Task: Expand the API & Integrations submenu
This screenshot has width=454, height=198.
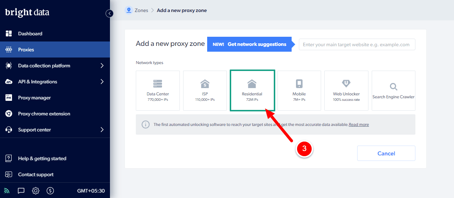Action: click(x=102, y=82)
